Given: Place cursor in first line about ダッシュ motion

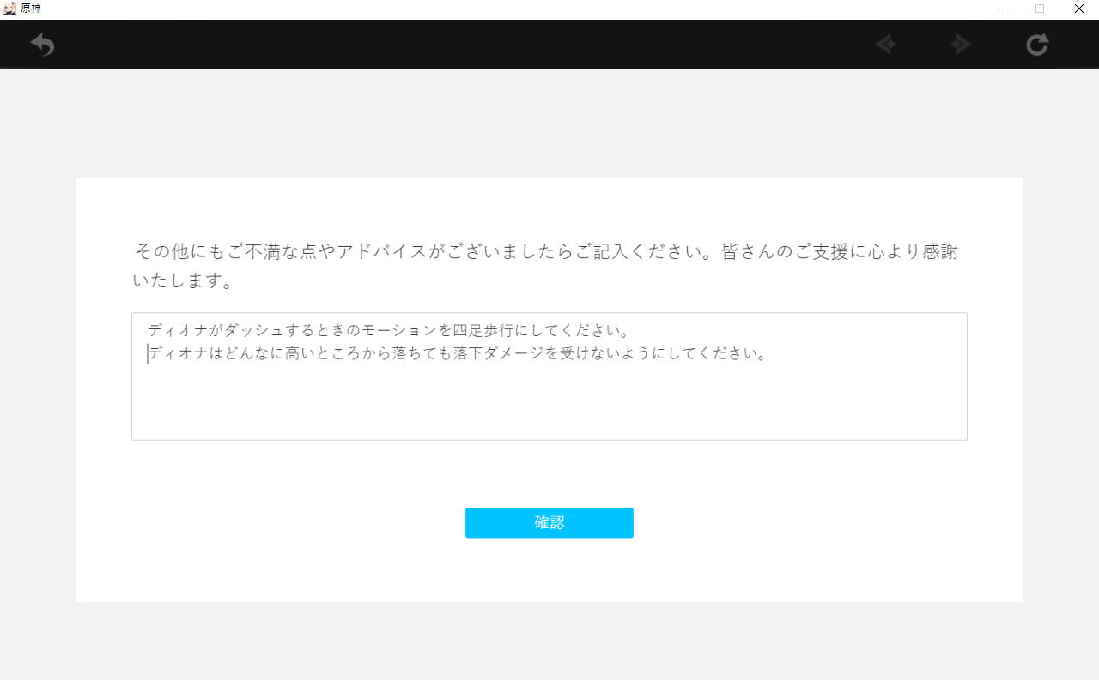Looking at the screenshot, I should [x=389, y=330].
